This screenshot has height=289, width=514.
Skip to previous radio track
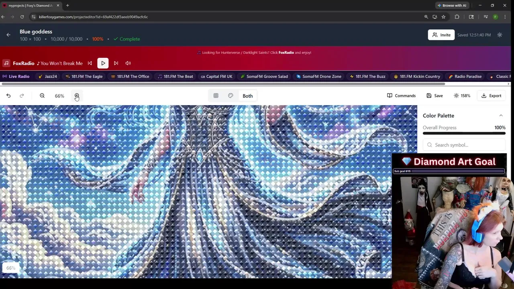coord(90,63)
